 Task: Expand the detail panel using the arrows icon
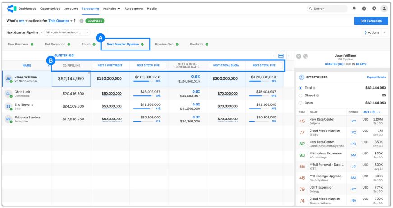[x=305, y=56]
